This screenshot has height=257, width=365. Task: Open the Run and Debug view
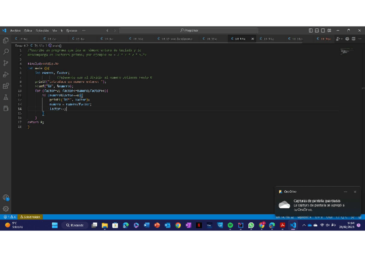tap(6, 75)
